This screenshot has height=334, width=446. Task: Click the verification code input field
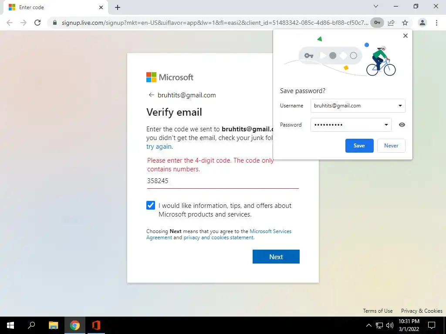click(223, 181)
